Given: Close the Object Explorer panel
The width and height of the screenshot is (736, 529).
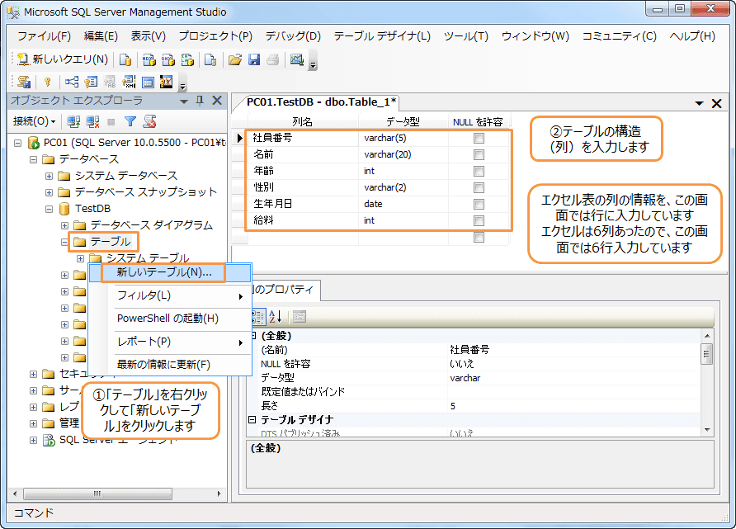Looking at the screenshot, I should (x=217, y=101).
